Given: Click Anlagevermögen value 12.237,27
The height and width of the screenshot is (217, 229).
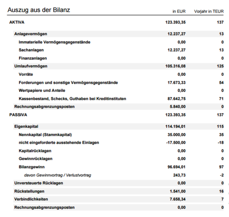Looking at the screenshot, I should [x=177, y=34].
